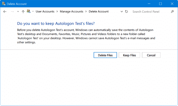Cancel the account deletion
The image size is (178, 106).
(x=151, y=55)
